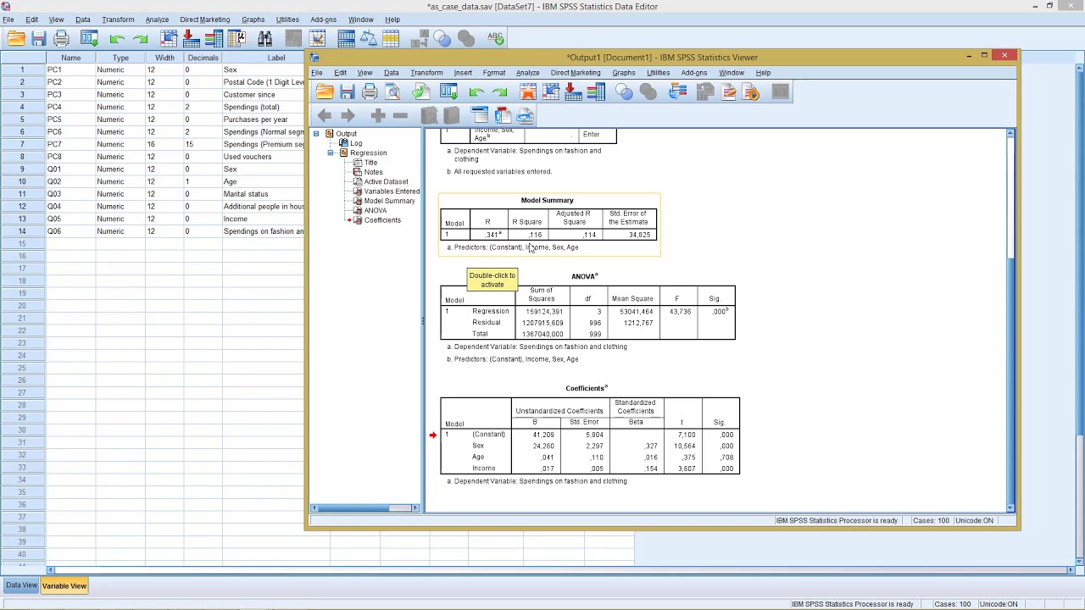This screenshot has width=1085, height=610.
Task: Print output from the Viewer toolbar
Action: point(370,91)
